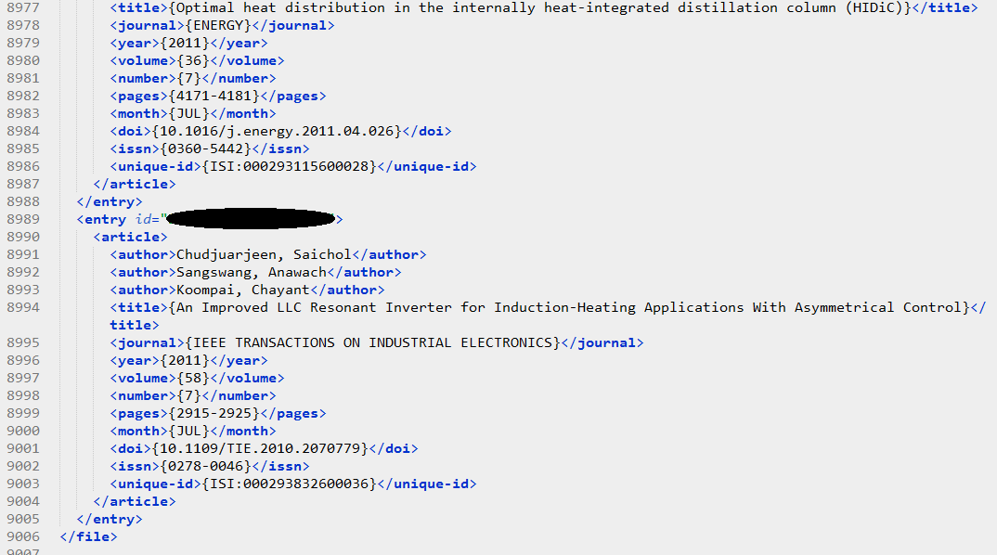Viewport: 997px width, 555px height.
Task: Click the pages value 2915-2925
Action: 214,413
